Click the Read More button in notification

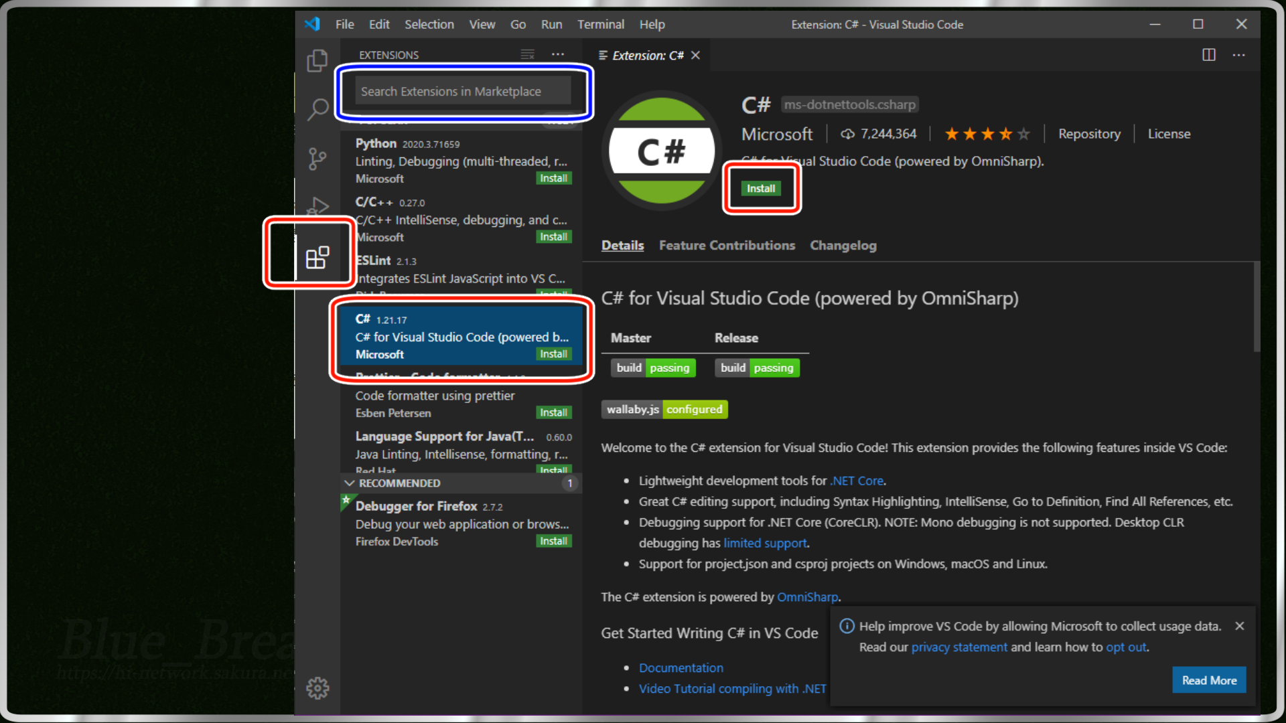coord(1208,679)
